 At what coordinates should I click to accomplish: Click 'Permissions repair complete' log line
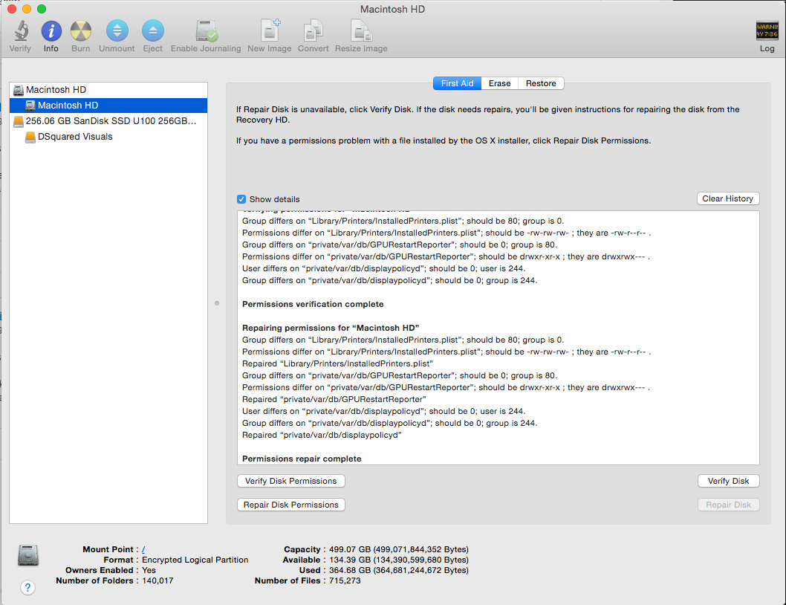click(x=302, y=459)
